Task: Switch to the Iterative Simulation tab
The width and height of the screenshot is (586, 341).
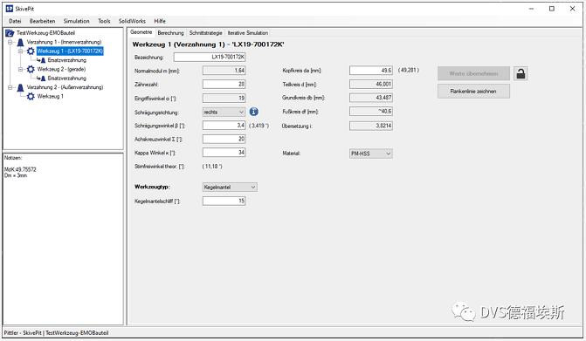Action: point(248,33)
